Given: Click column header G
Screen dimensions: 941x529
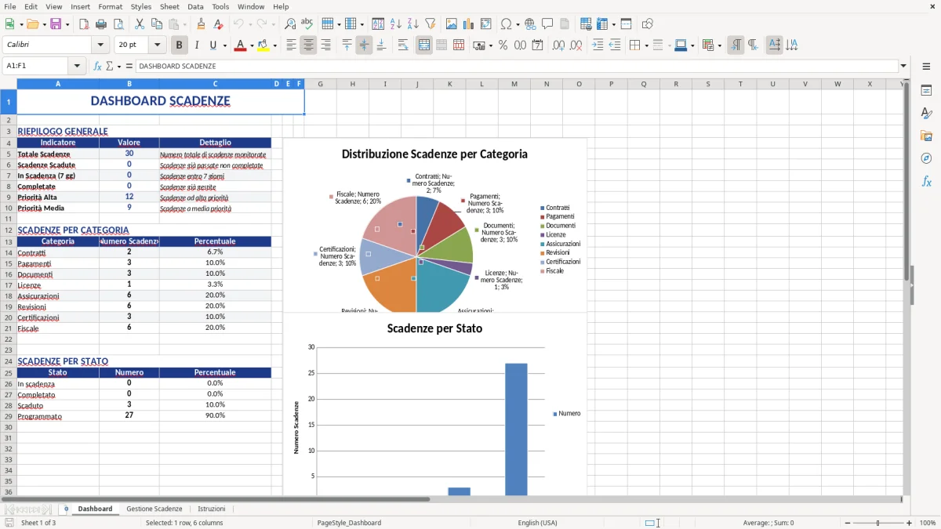Looking at the screenshot, I should click(x=320, y=84).
